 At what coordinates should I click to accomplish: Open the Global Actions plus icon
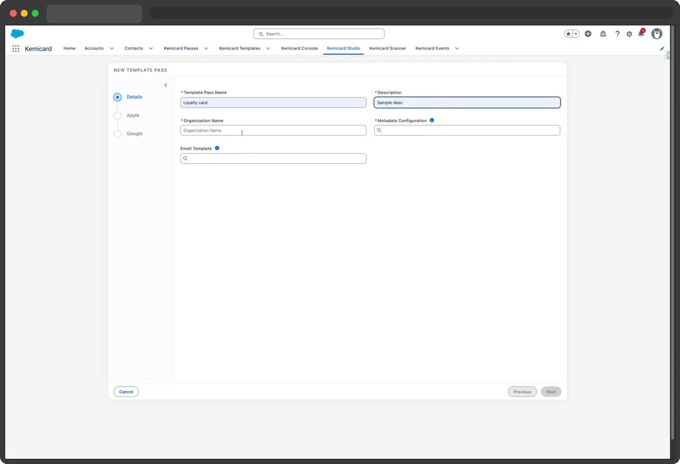coord(588,34)
